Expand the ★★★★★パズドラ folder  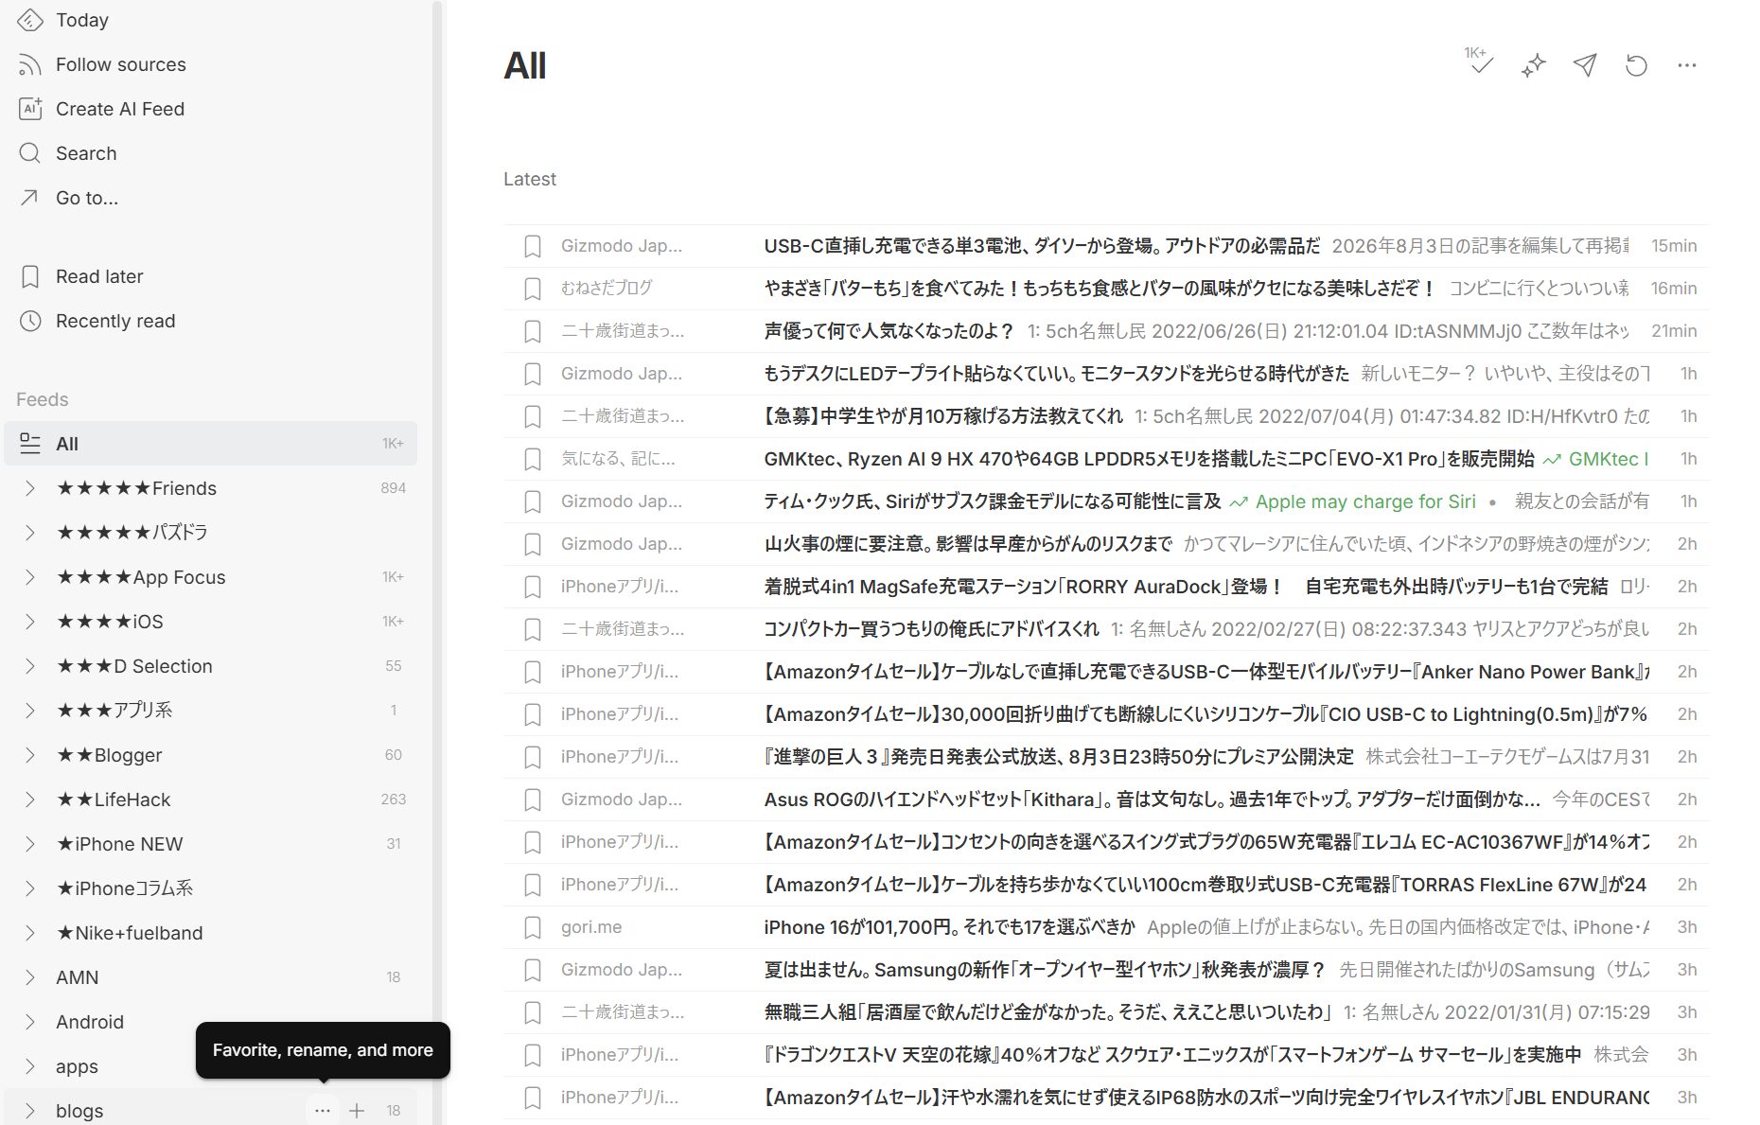30,533
